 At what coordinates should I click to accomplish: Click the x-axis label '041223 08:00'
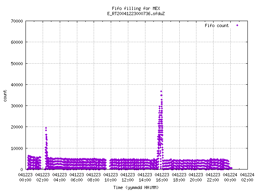[93, 177]
